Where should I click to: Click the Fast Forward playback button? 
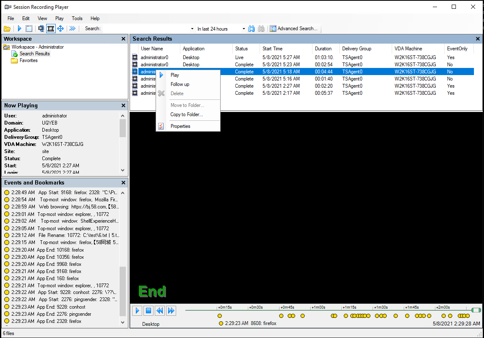[171, 311]
